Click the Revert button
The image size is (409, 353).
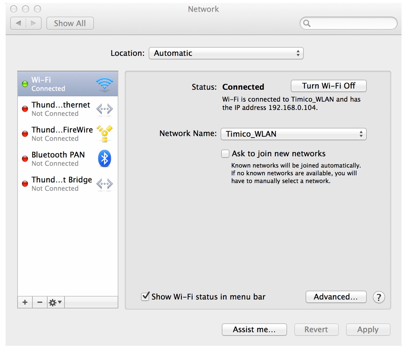click(x=316, y=330)
